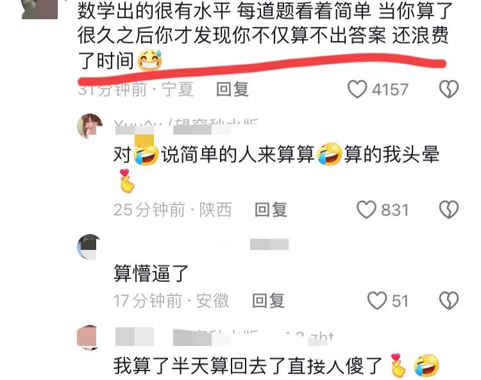Viewport: 481px width, 380px height.
Task: Tap broken heart on 算懵逼了 comment
Action: (449, 301)
